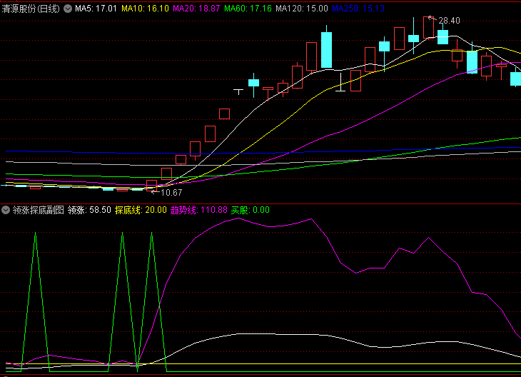
Task: Select the 买股: 0.00 indicator label
Action: 251,210
